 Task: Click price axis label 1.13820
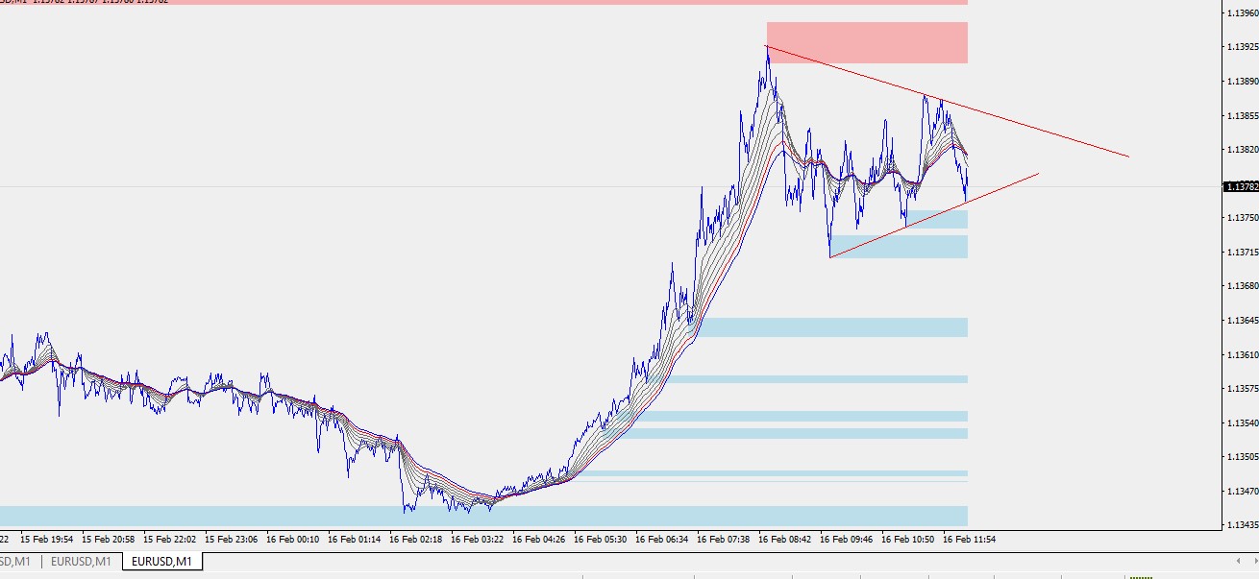click(1242, 151)
